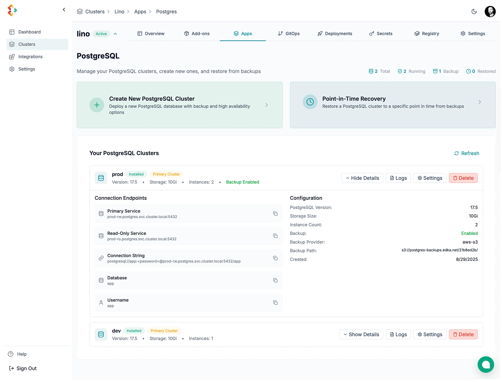503x382 pixels.
Task: Open the Create New PostgreSQL Cluster card
Action: pos(179,105)
